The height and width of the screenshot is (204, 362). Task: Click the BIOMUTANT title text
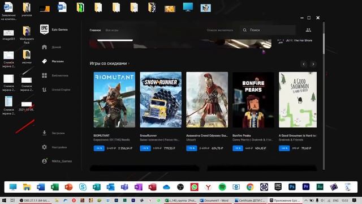click(x=102, y=135)
